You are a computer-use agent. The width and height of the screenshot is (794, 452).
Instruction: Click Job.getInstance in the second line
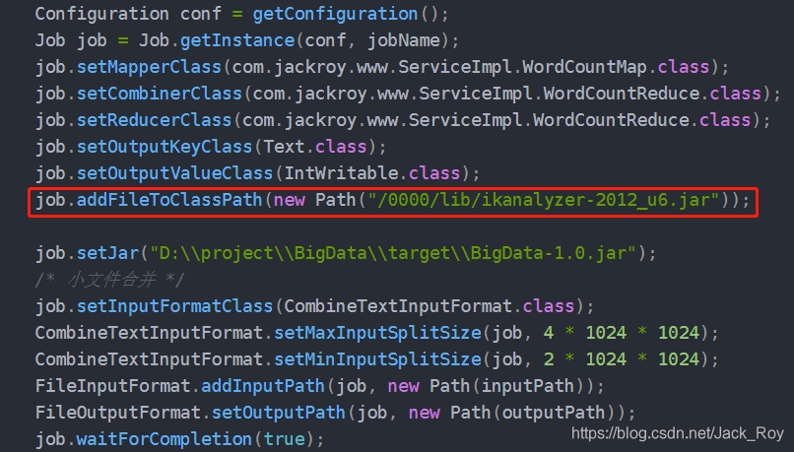coord(216,40)
